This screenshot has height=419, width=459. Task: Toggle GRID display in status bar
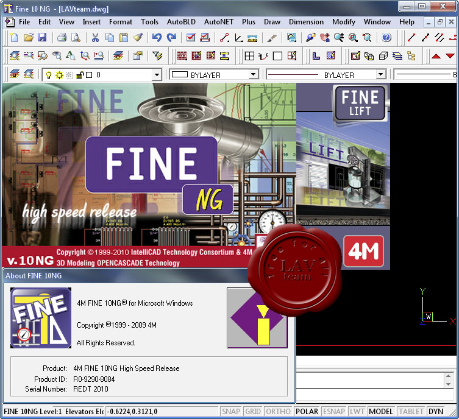click(x=253, y=412)
